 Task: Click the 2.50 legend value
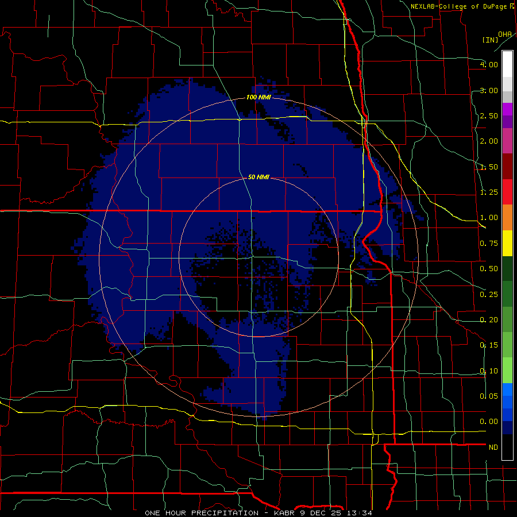pos(489,115)
